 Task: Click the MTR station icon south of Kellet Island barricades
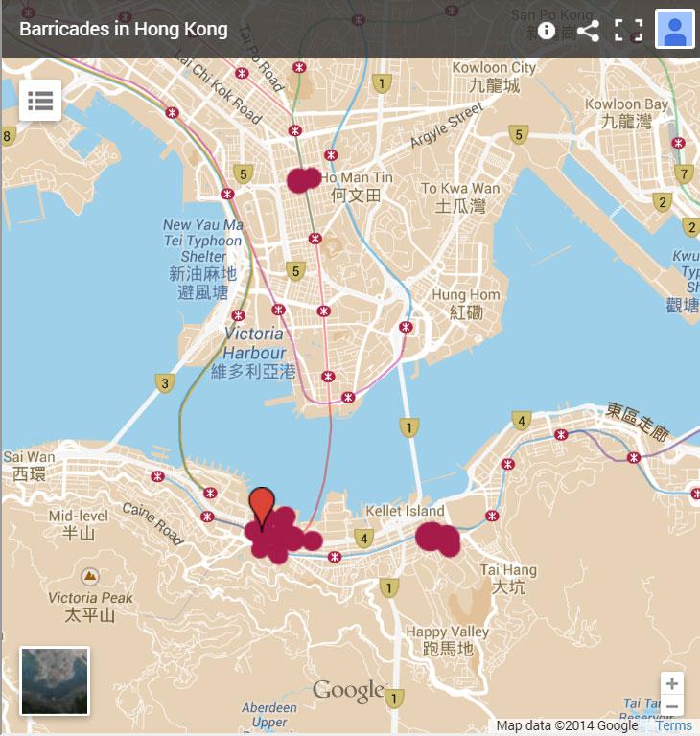(x=334, y=557)
